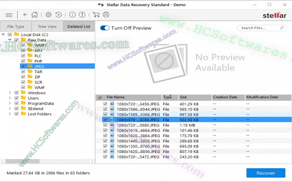This screenshot has height=182, width=292.
Task: Sort file list by Size column
Action: [x=195, y=97]
